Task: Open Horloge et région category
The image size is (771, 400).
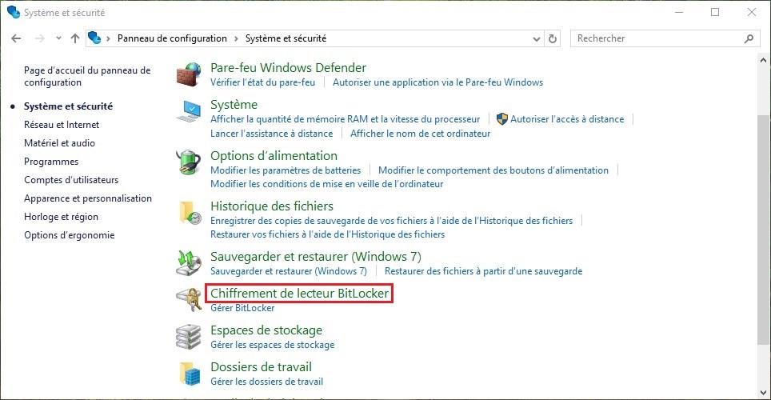Action: coord(61,217)
